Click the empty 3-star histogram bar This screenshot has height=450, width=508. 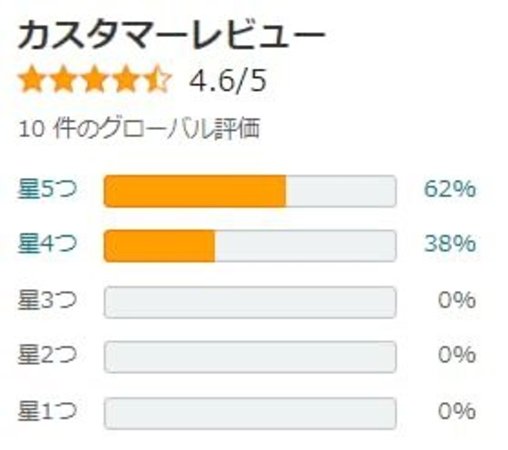(250, 302)
